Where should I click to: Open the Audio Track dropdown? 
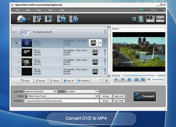tap(55, 92)
